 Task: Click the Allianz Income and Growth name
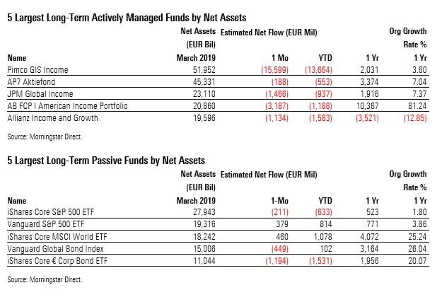click(52, 118)
